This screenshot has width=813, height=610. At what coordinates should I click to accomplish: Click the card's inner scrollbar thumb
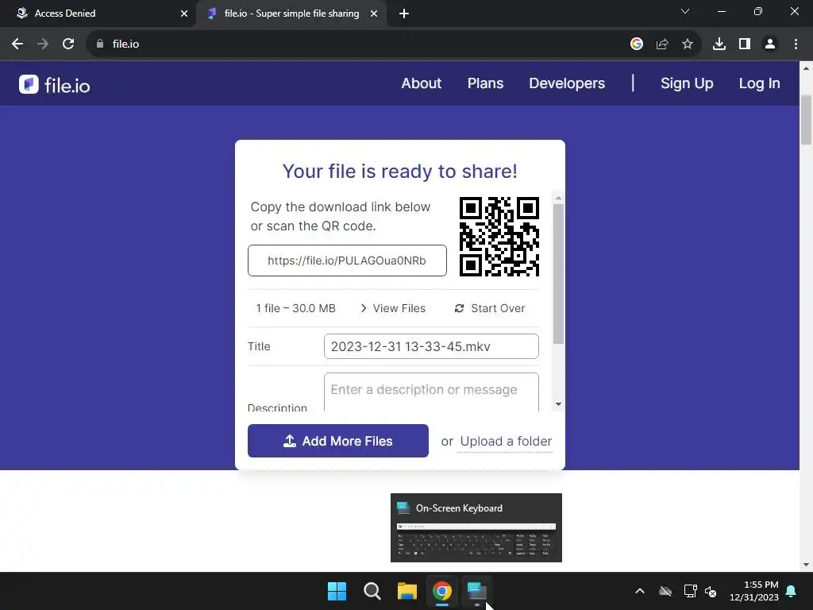(558, 274)
